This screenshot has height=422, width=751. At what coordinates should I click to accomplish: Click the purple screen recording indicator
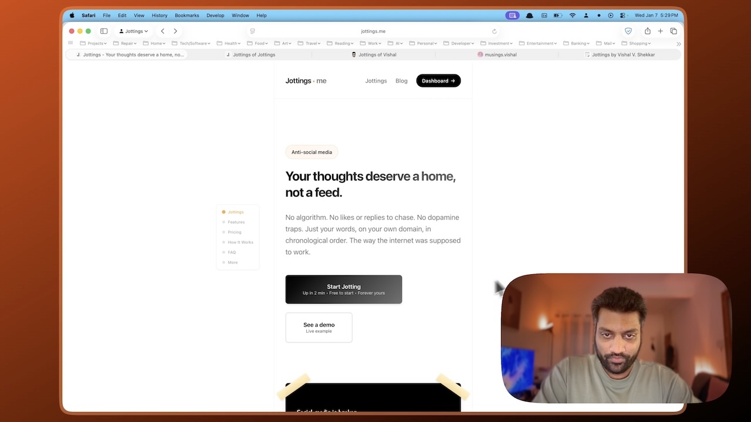(512, 15)
